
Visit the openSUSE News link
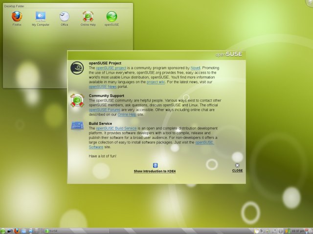click(x=103, y=87)
